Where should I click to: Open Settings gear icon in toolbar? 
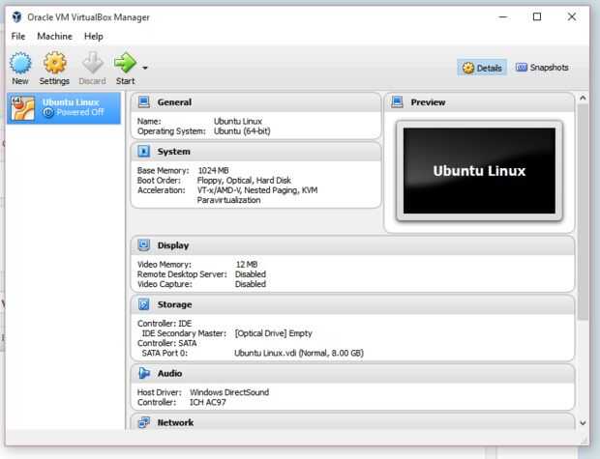tap(55, 63)
